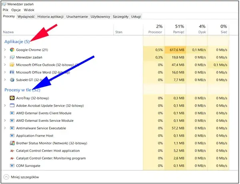Click the Task Manager title bar icon
Image resolution: width=240 pixels, height=184 pixels.
point(4,4)
